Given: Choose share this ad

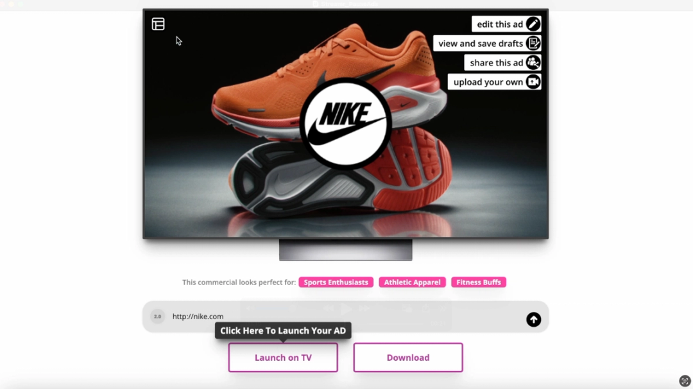Looking at the screenshot, I should 496,63.
